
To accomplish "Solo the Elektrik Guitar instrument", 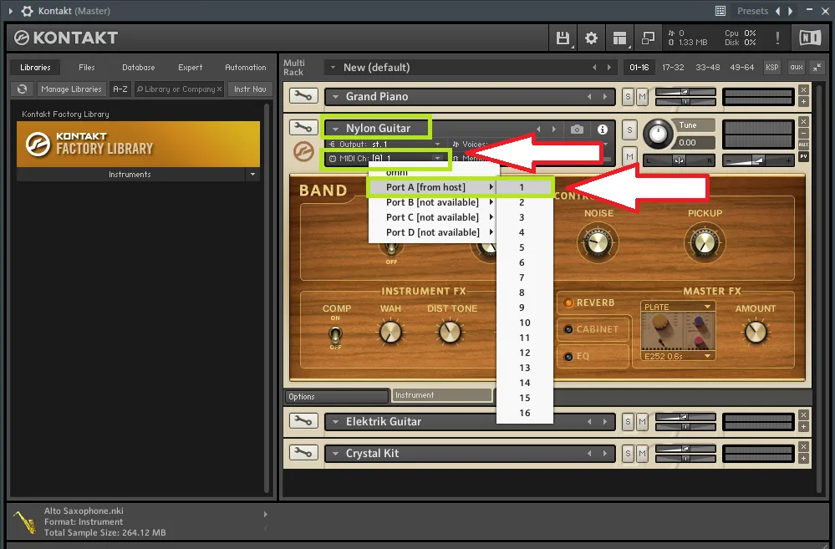I will point(629,422).
